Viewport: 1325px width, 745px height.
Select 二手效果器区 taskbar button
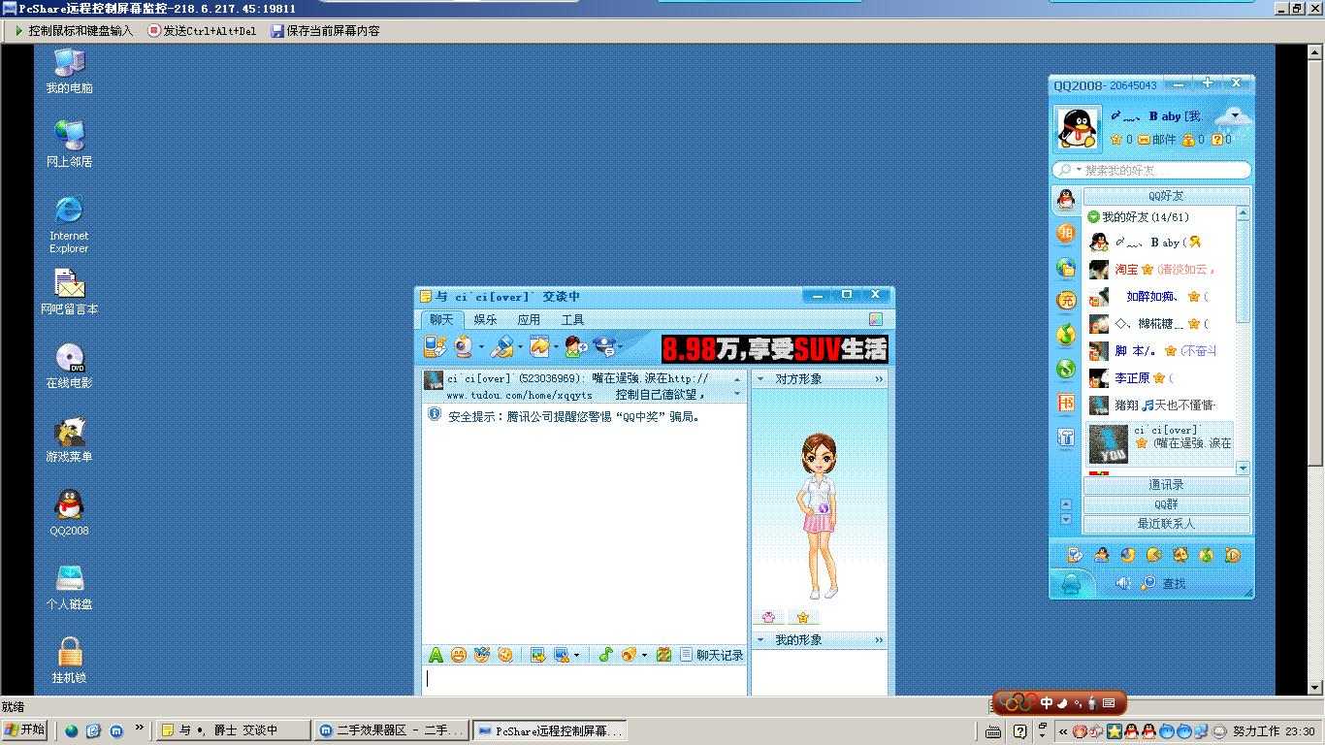391,730
